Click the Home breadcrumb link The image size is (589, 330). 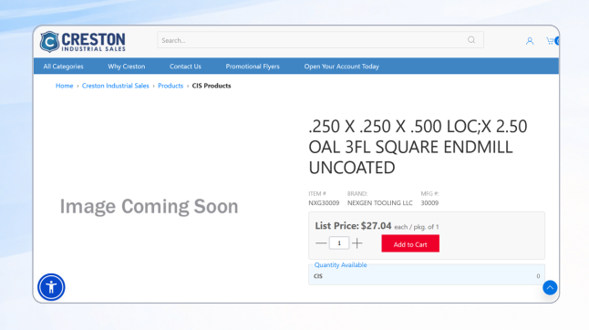tap(64, 86)
